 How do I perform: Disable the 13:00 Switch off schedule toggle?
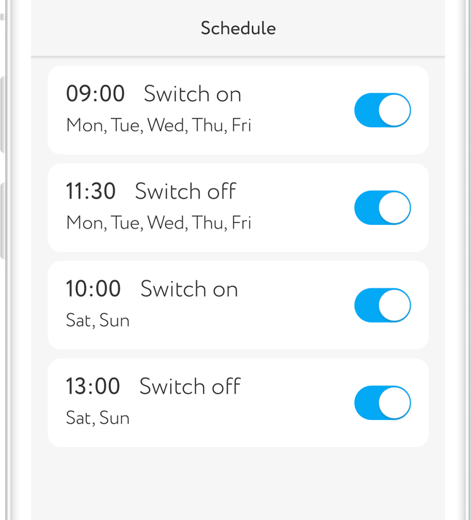click(x=382, y=403)
